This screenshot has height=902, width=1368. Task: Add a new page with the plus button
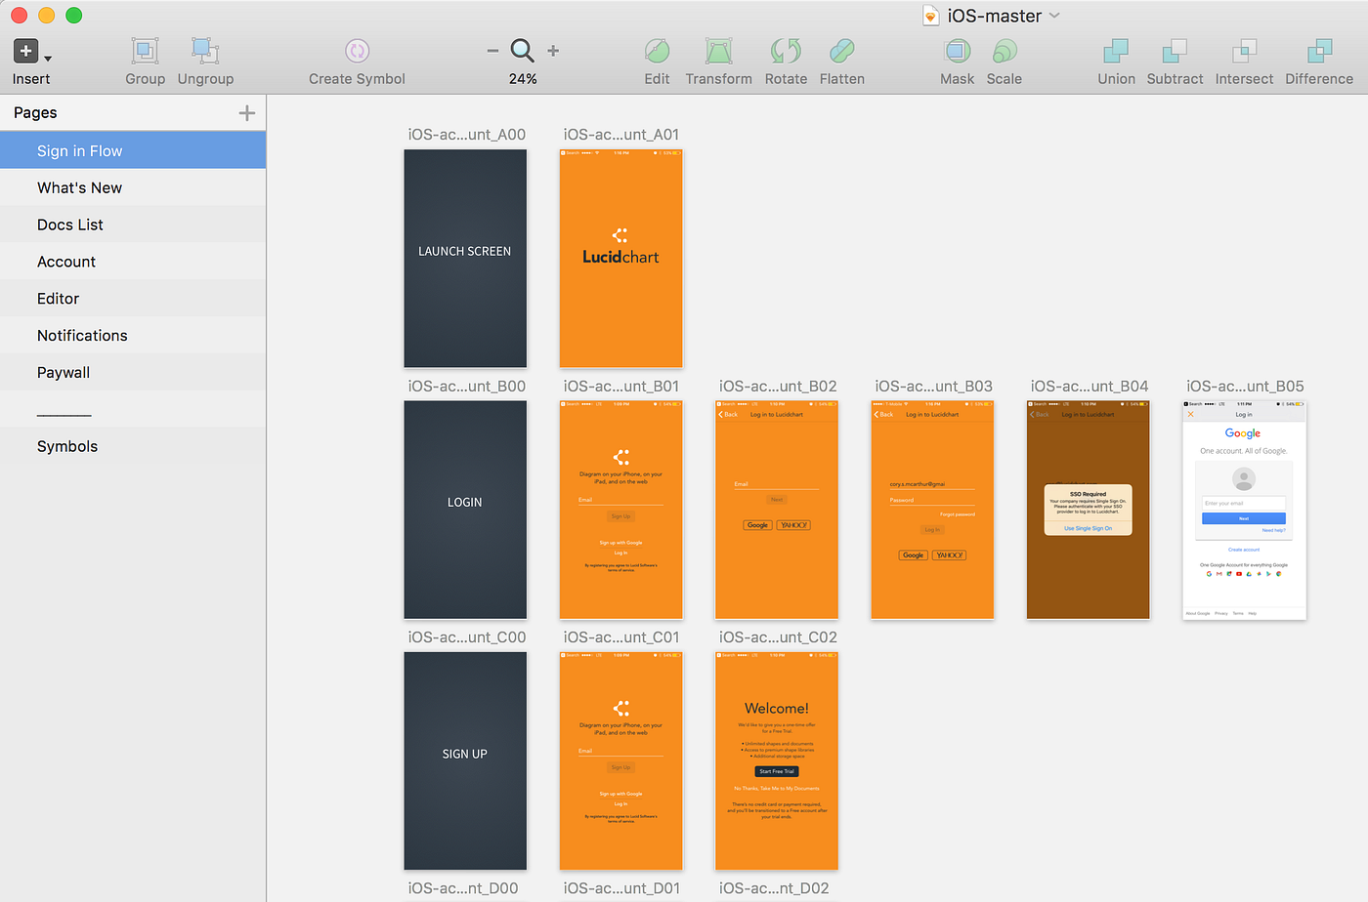[x=245, y=112]
